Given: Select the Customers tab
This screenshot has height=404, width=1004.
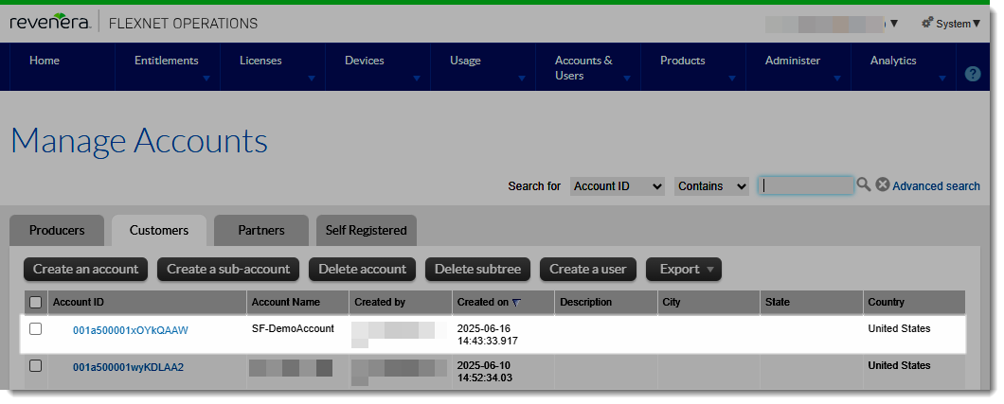Looking at the screenshot, I should click(x=159, y=231).
